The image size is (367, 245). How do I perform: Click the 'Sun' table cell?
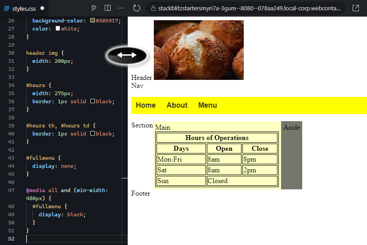(x=181, y=181)
